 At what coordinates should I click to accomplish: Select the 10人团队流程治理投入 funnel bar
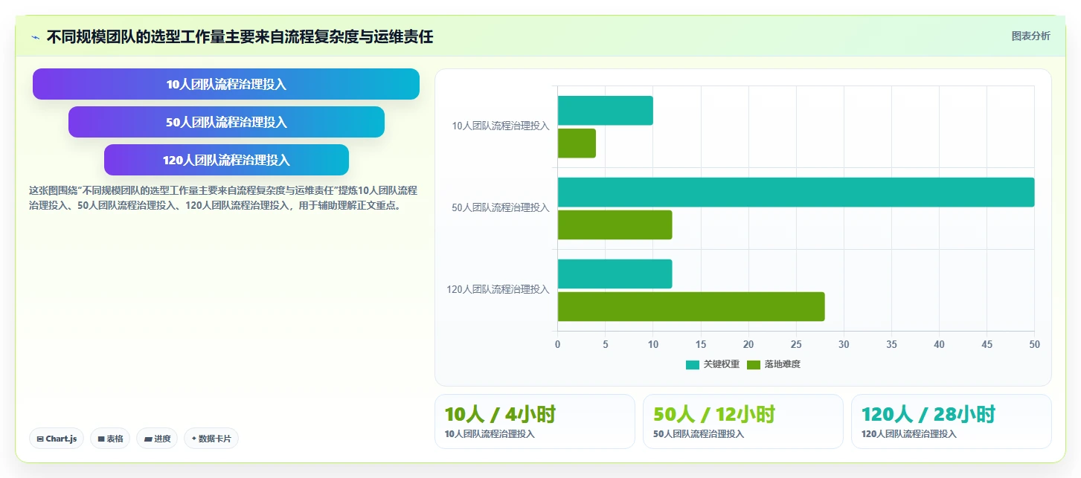(x=226, y=84)
